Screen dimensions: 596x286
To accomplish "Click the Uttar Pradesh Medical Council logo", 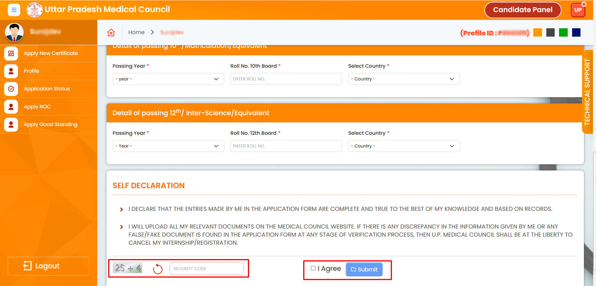I will [x=34, y=10].
